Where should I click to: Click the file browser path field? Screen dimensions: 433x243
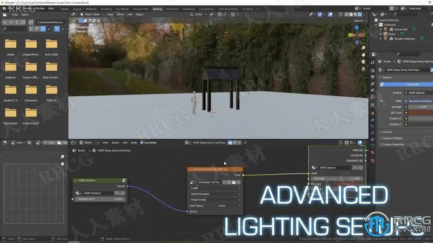point(50,22)
